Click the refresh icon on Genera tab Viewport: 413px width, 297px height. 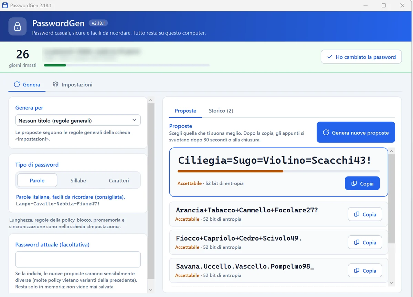coord(17,84)
